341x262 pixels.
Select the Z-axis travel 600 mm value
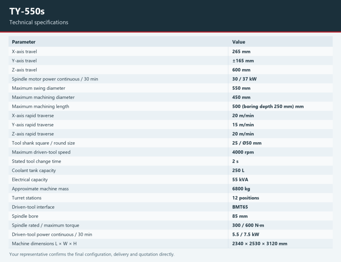click(241, 70)
